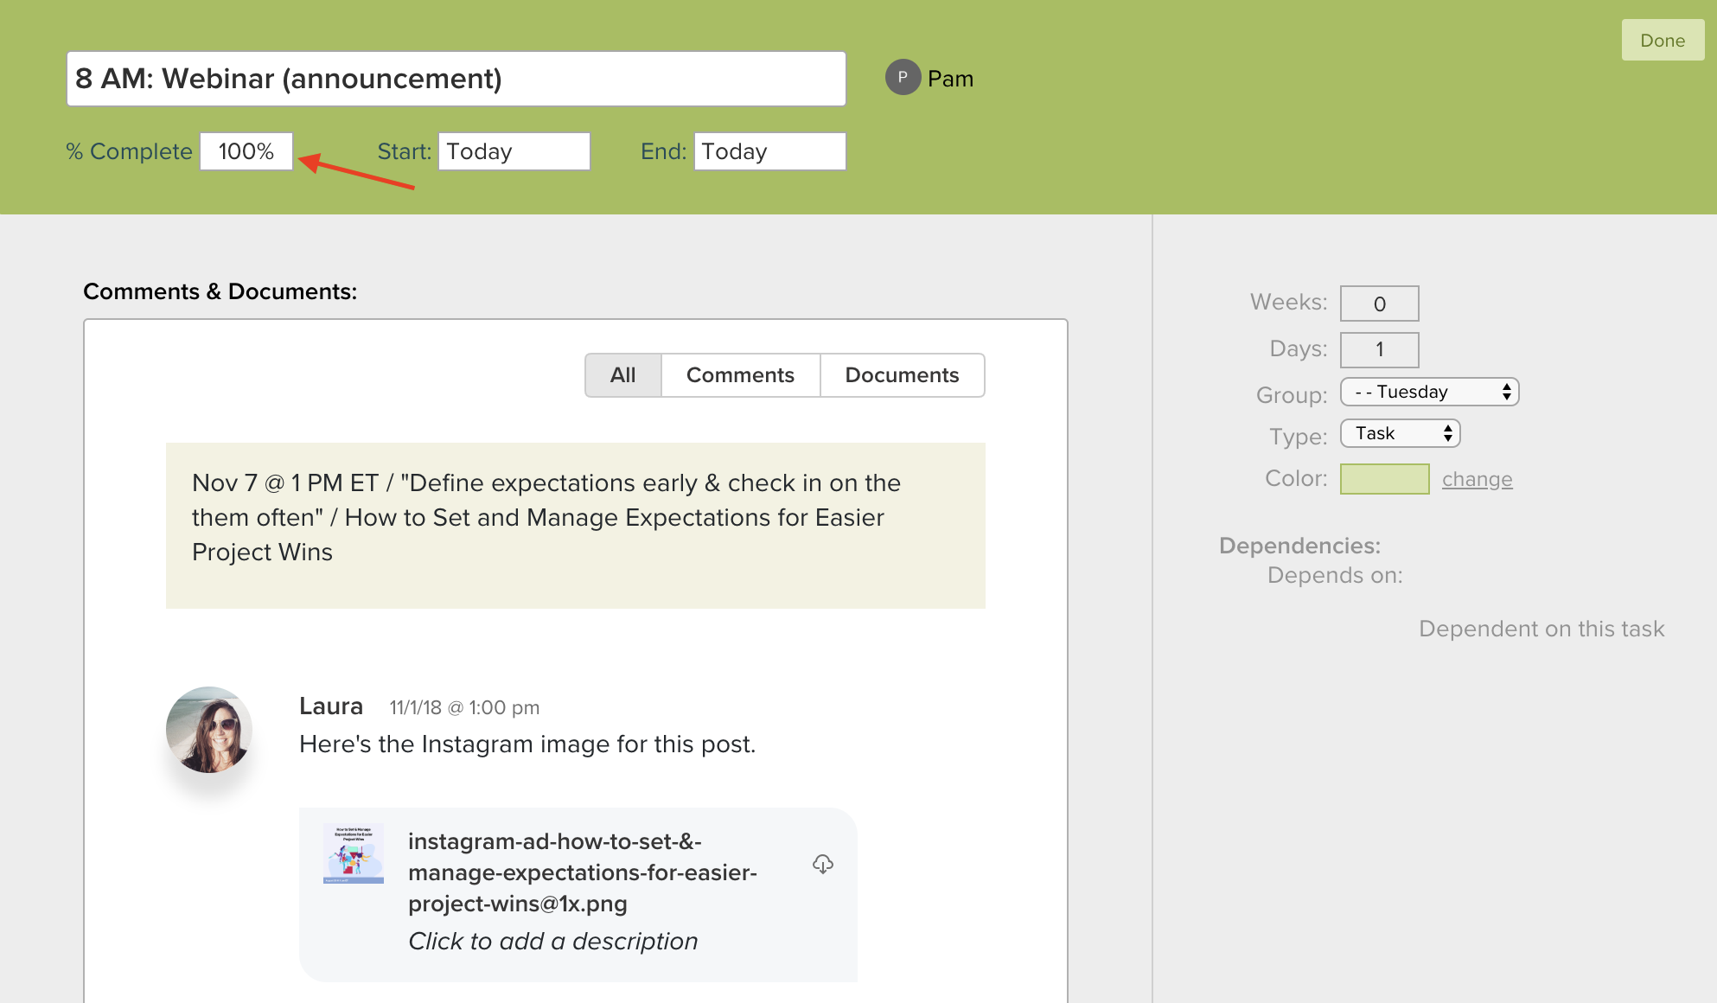This screenshot has height=1003, width=1717.
Task: Open the Type dropdown showing Task
Action: (x=1399, y=432)
